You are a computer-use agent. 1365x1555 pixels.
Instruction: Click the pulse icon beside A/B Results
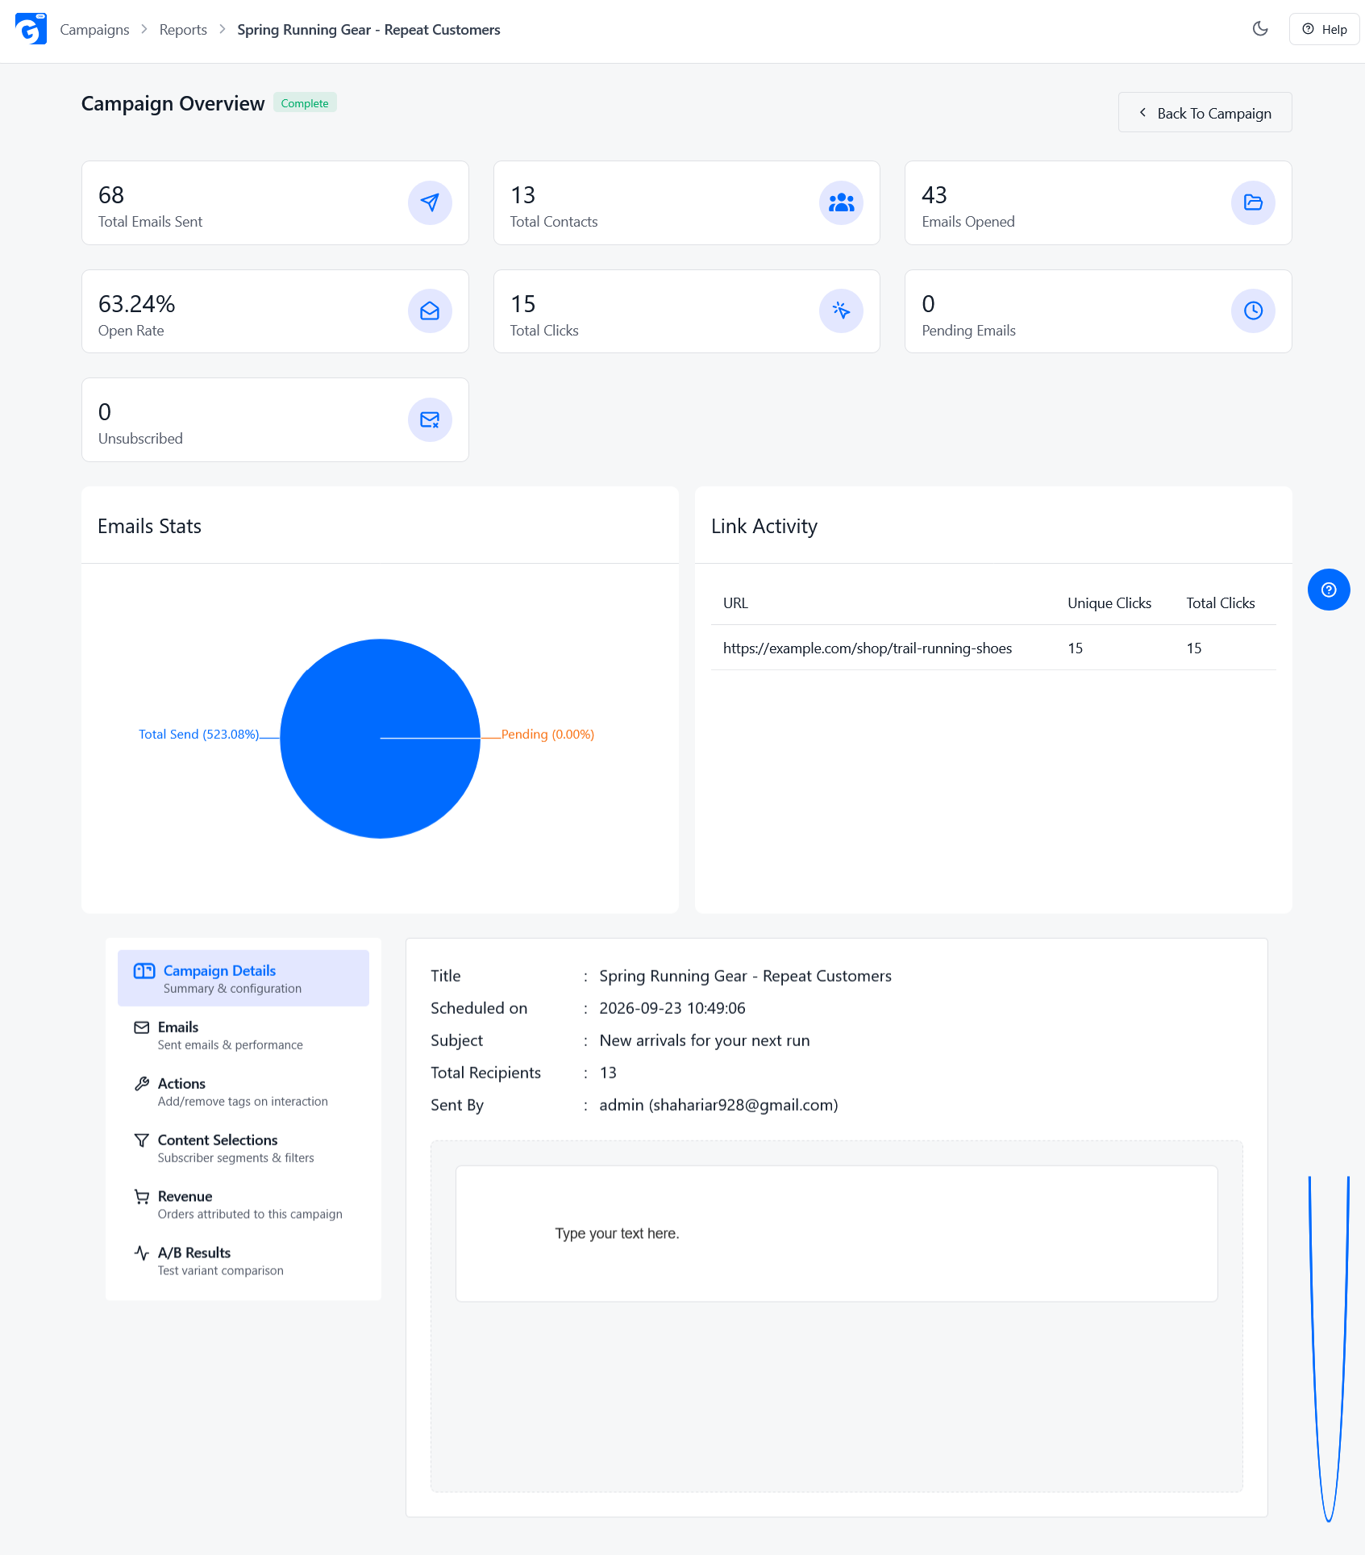click(142, 1253)
